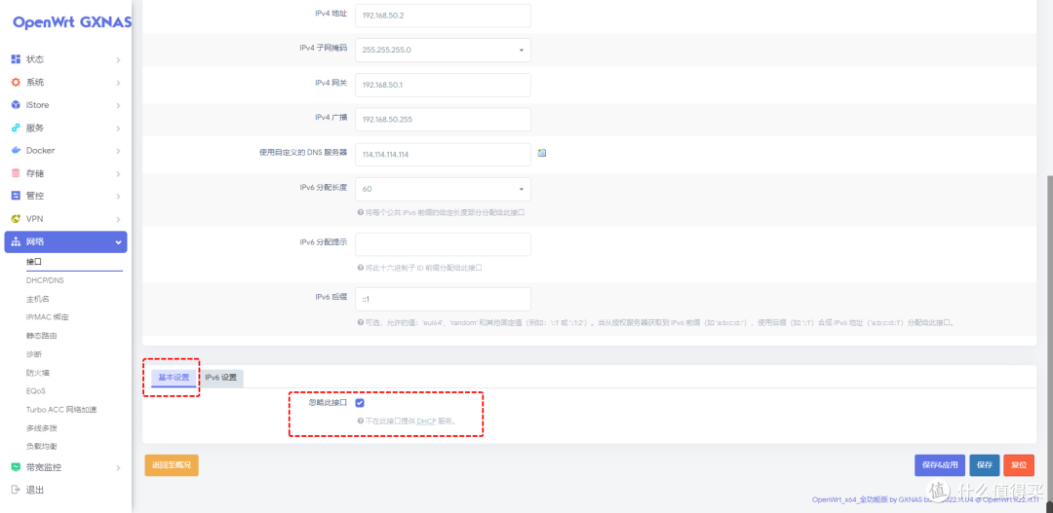The width and height of the screenshot is (1053, 513).
Task: Expand the 系统 menu chevron
Action: pos(118,83)
